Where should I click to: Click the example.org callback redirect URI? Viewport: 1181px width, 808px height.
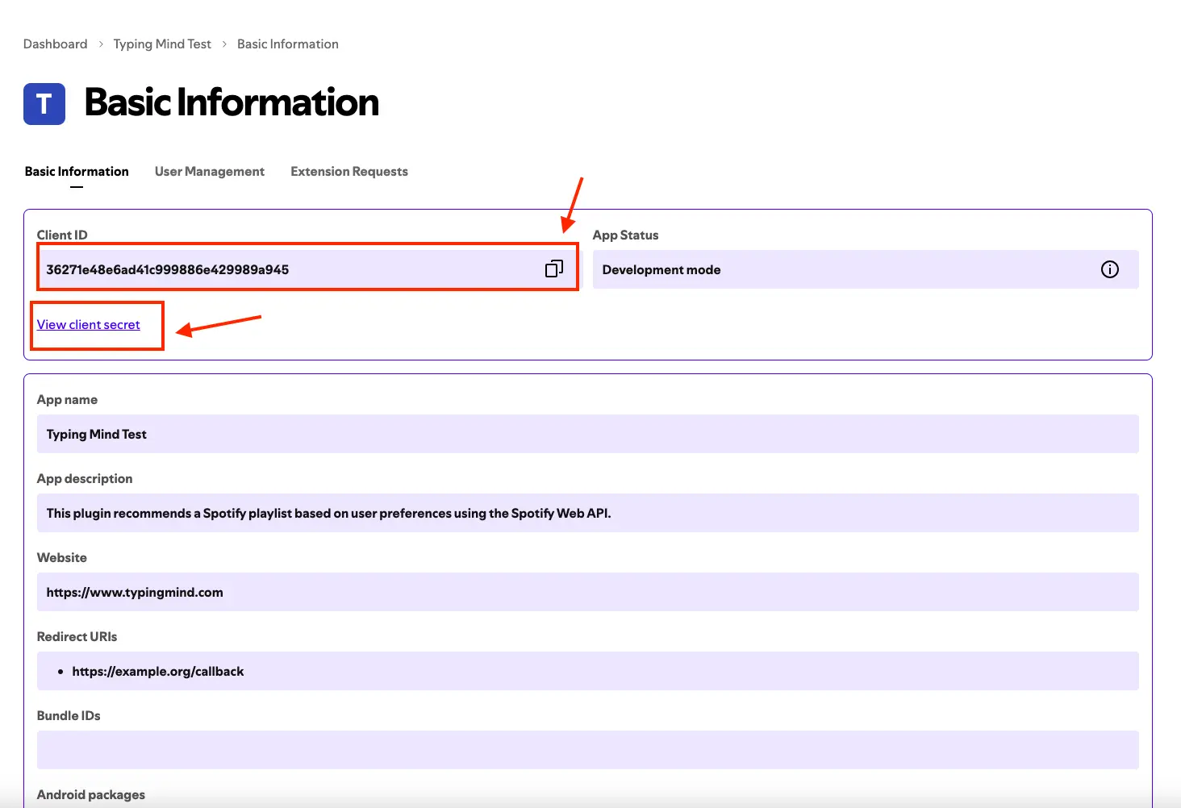pyautogui.click(x=158, y=671)
